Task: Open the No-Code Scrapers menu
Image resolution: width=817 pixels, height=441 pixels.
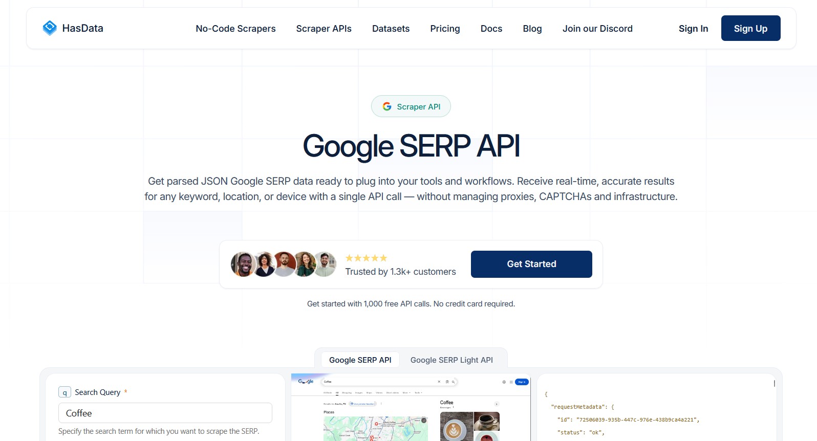Action: click(235, 29)
